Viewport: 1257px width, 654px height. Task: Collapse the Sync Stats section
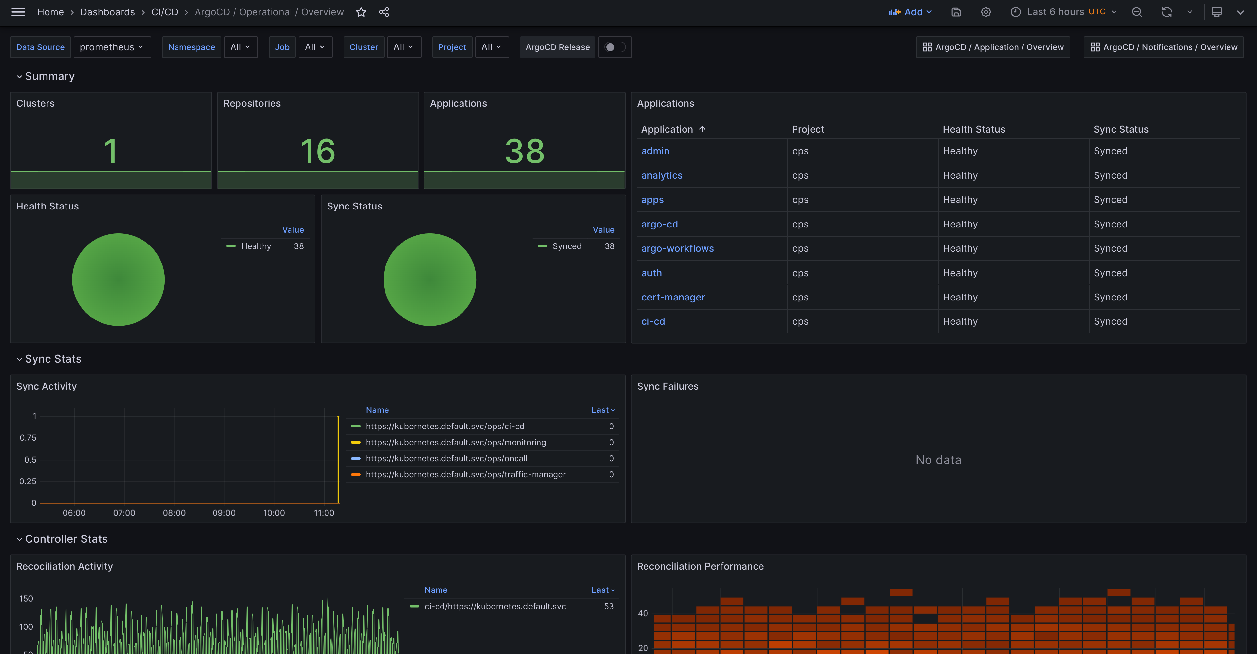click(x=18, y=359)
